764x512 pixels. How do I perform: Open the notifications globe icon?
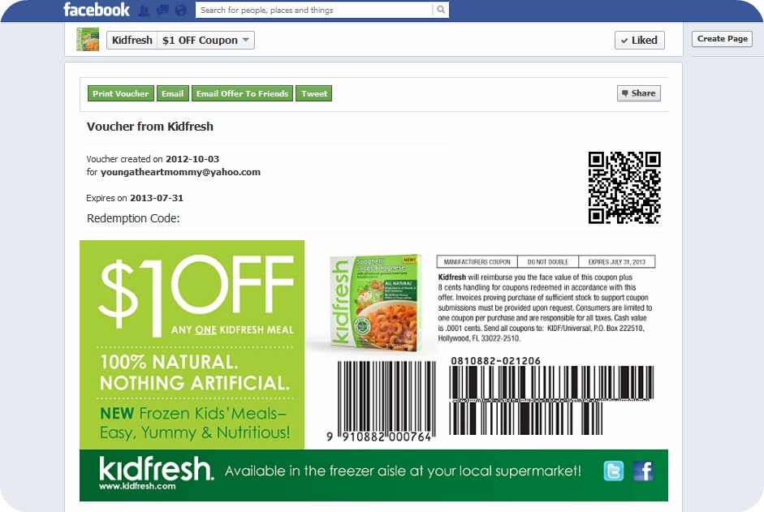(181, 11)
